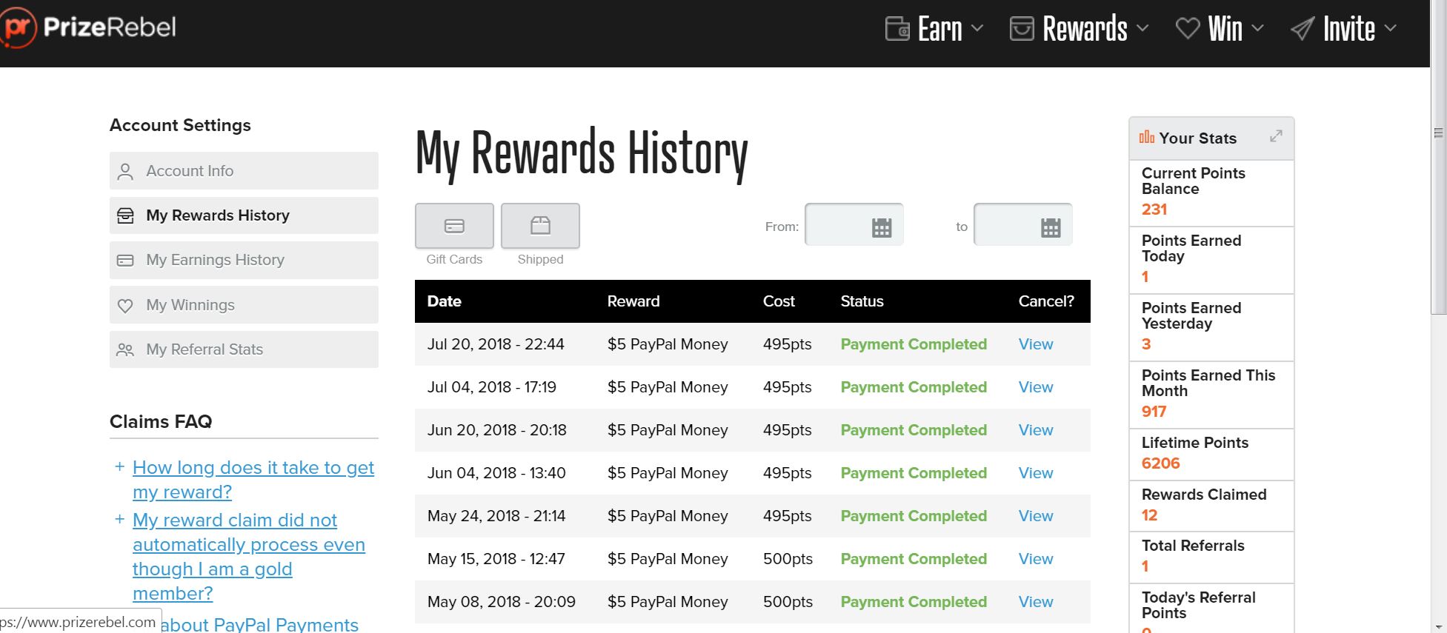Click the 'My Rewards History' page heading
This screenshot has width=1447, height=633.
pos(582,153)
